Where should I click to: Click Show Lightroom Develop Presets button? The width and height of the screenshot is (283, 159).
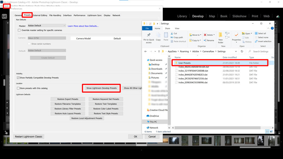(x=102, y=88)
